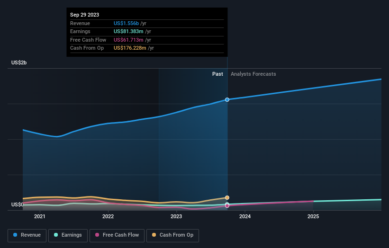This screenshot has width=389, height=248.
Task: Toggle the Free Cash Flow legend button
Action: tap(117, 235)
